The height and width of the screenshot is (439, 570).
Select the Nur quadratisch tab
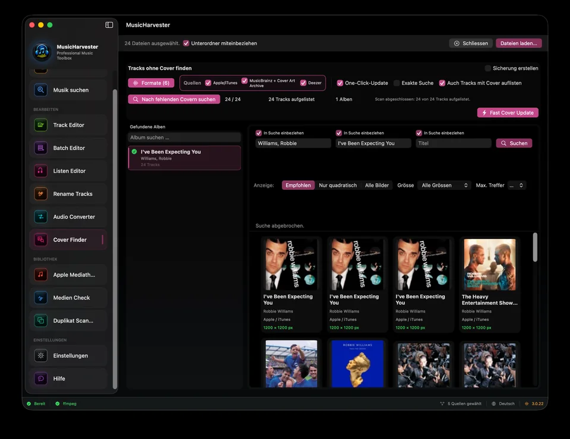click(x=338, y=185)
